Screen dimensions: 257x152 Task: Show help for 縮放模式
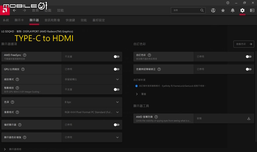click(17, 79)
